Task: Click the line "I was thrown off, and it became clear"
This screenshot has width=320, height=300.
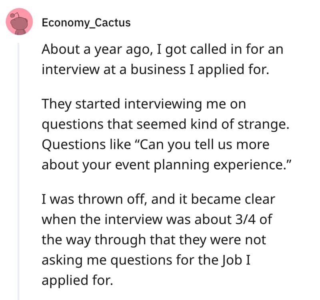Action: coord(158,199)
